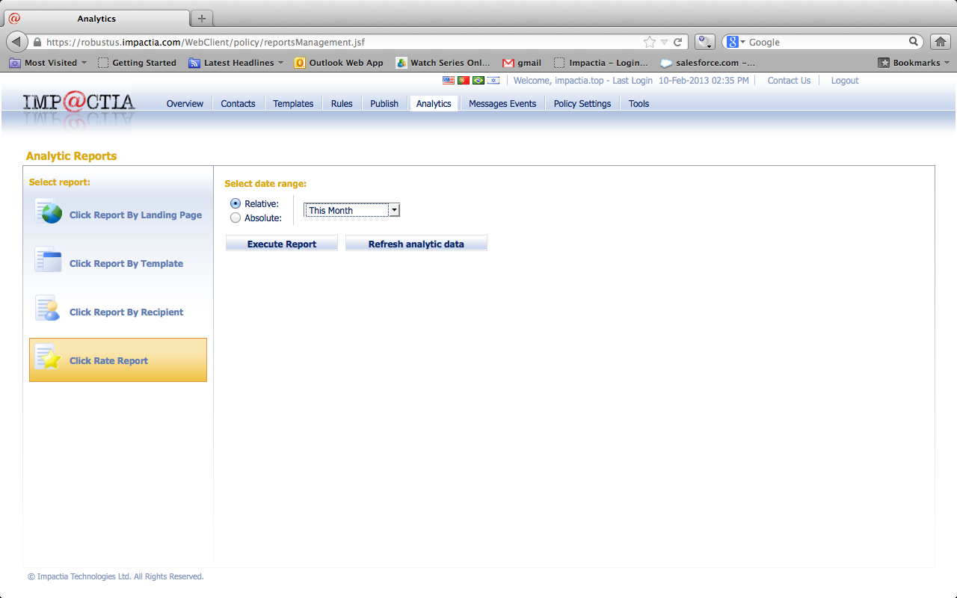Switch language using the US flag icon
Screen dimensions: 957x598
[449, 80]
